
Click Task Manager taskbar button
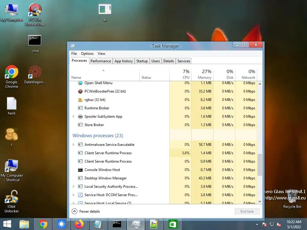click(x=136, y=224)
